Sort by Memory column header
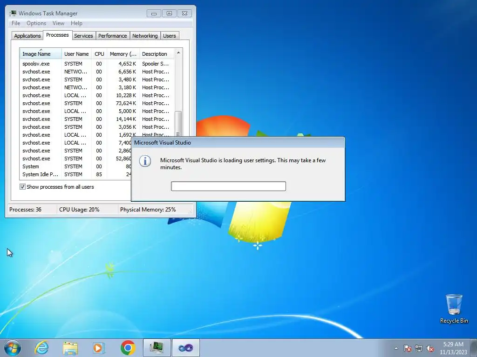This screenshot has width=477, height=357. pos(123,54)
